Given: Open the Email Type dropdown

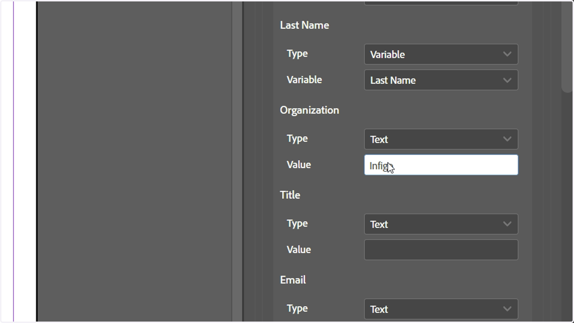Looking at the screenshot, I should (441, 309).
